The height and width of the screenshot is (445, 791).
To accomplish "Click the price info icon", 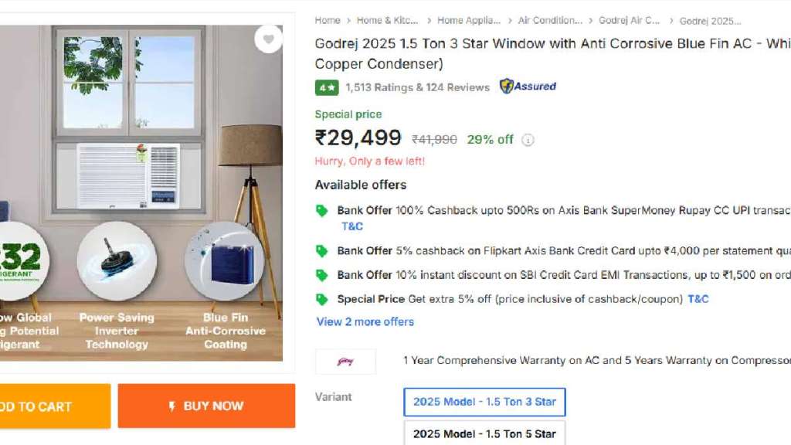I will (x=528, y=140).
